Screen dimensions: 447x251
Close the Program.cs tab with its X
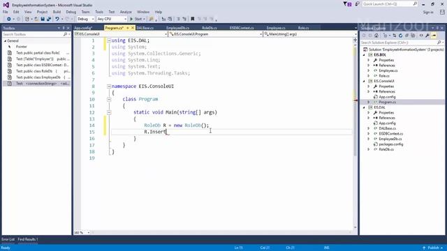(133, 28)
